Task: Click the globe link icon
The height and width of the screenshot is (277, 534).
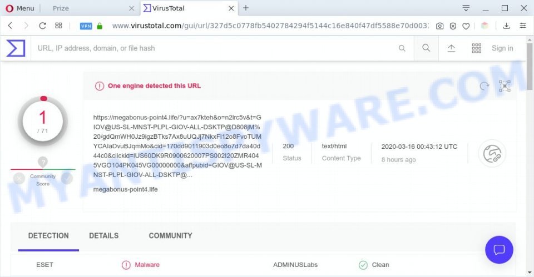Action: pos(492,153)
